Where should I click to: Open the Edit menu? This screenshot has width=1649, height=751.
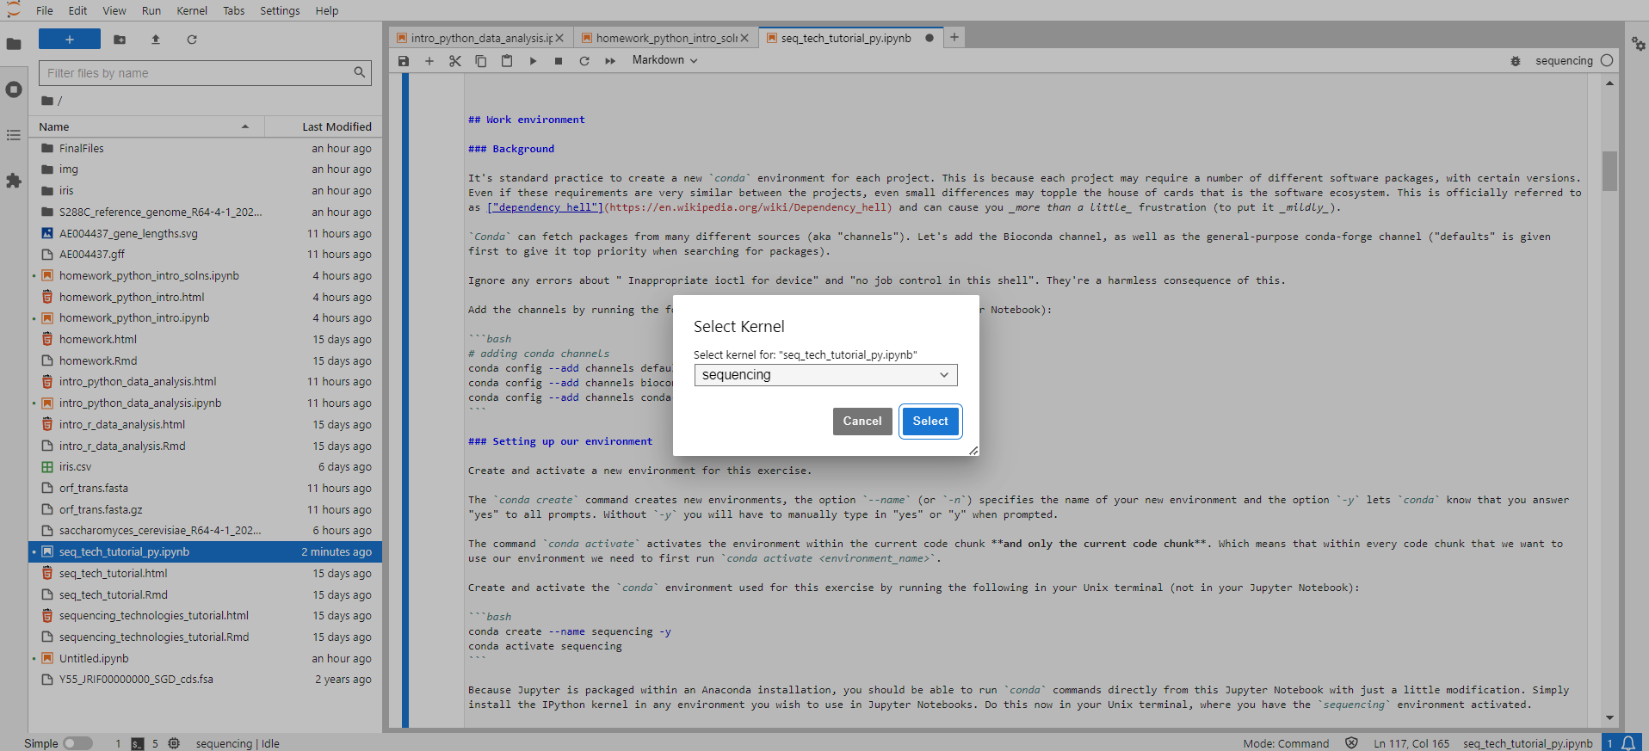pos(78,10)
